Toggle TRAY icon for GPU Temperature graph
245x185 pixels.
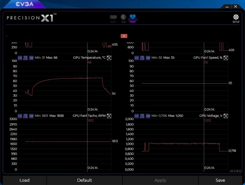[31, 58]
